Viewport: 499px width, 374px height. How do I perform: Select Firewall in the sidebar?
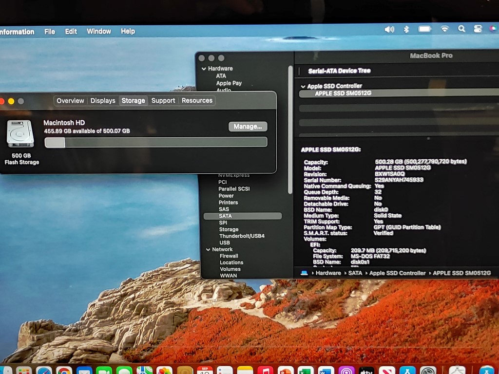[229, 256]
